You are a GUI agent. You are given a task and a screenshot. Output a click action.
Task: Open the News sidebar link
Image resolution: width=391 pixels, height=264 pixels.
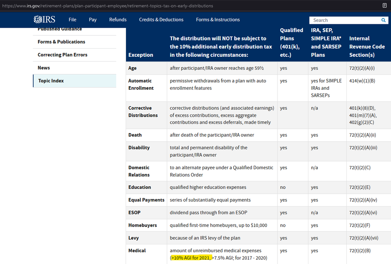point(43,68)
